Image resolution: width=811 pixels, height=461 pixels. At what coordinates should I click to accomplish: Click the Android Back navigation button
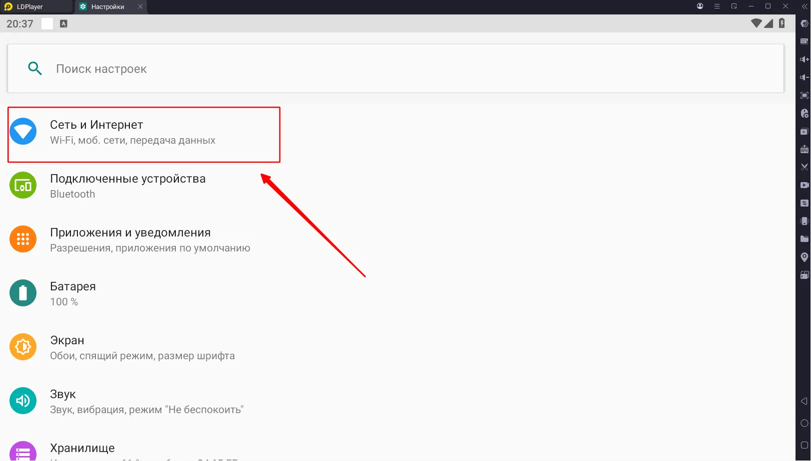coord(804,401)
